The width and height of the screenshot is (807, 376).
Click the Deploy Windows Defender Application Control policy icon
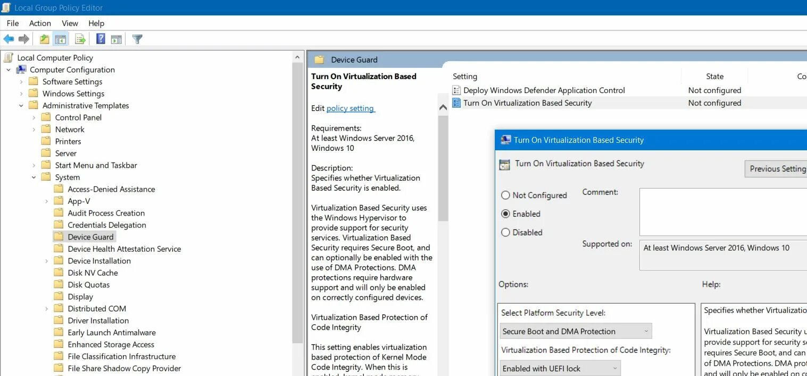click(456, 90)
